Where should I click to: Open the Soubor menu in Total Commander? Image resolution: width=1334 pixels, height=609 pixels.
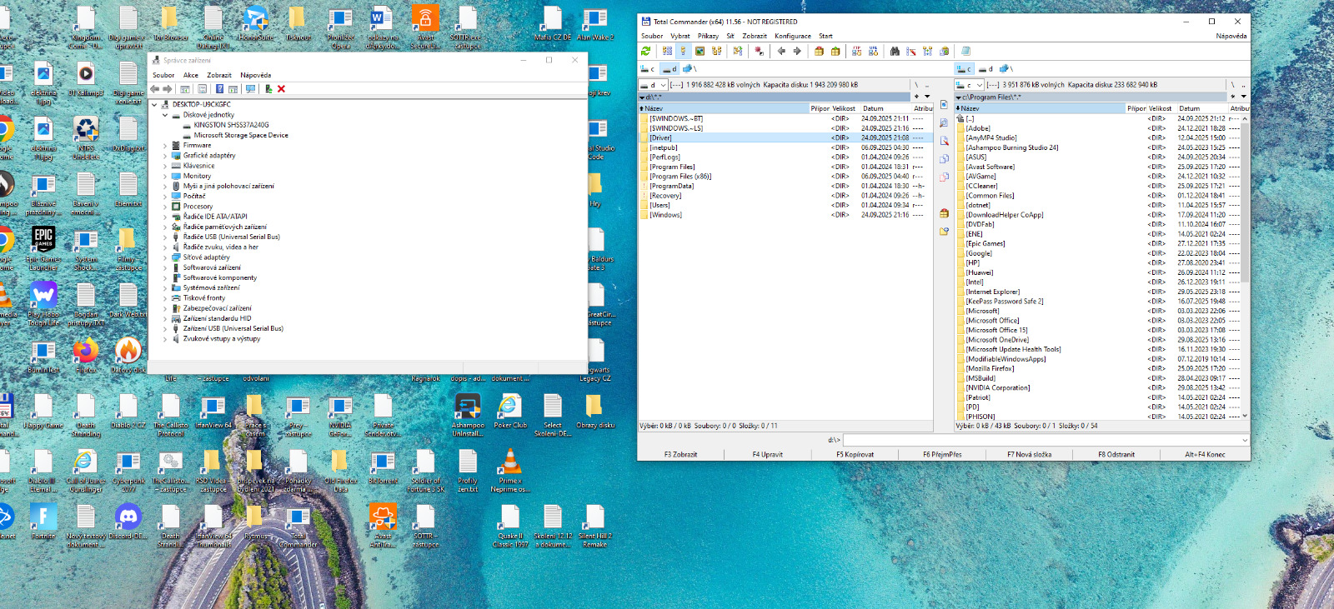point(652,37)
